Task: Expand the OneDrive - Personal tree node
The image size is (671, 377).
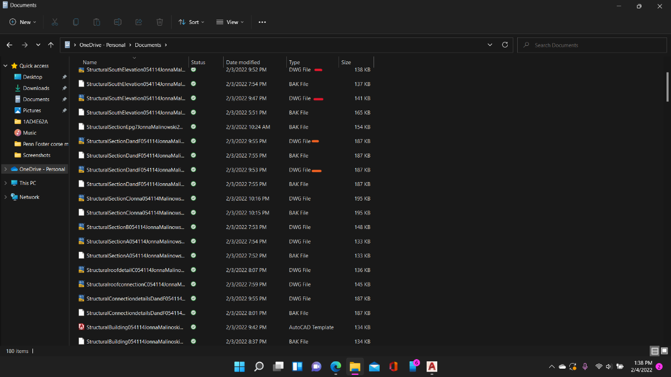Action: coord(6,169)
